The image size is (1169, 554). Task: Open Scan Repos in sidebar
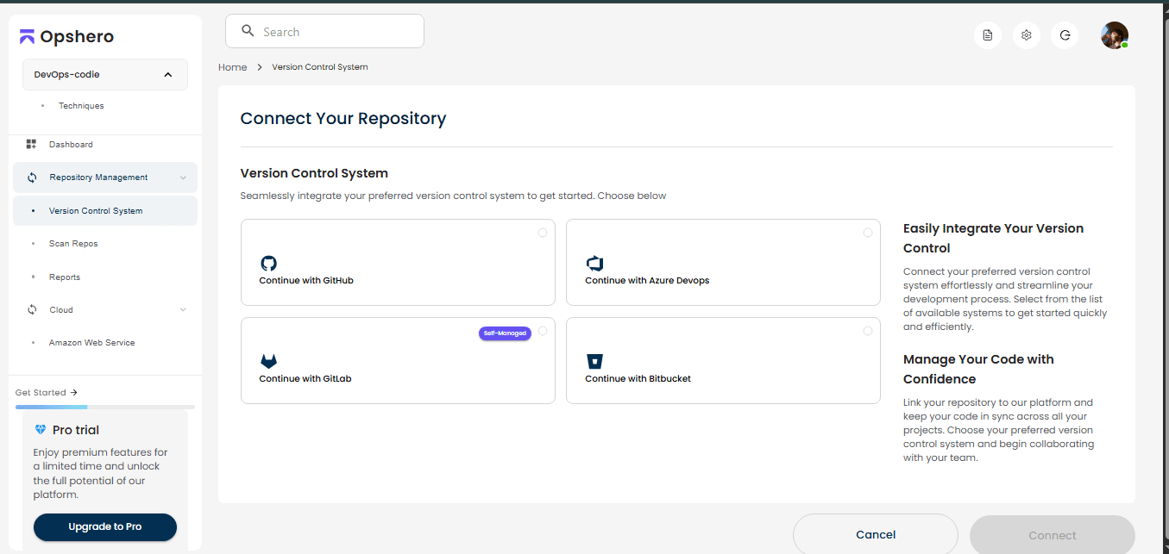(73, 244)
